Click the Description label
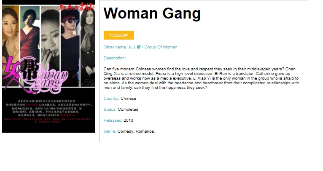Image resolution: width=323 pixels, height=171 pixels. click(x=115, y=58)
